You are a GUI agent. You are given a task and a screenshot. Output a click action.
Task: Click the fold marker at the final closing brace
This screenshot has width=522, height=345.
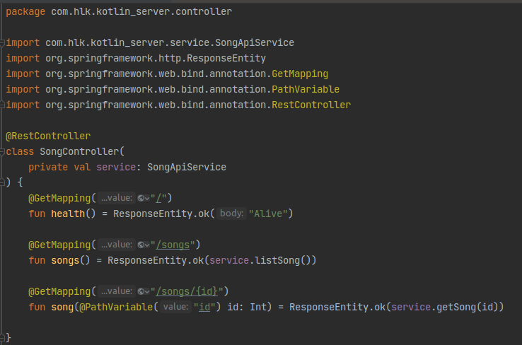[4, 338]
